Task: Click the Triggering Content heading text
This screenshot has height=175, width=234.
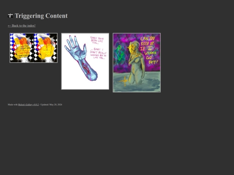Action: tap(41, 16)
